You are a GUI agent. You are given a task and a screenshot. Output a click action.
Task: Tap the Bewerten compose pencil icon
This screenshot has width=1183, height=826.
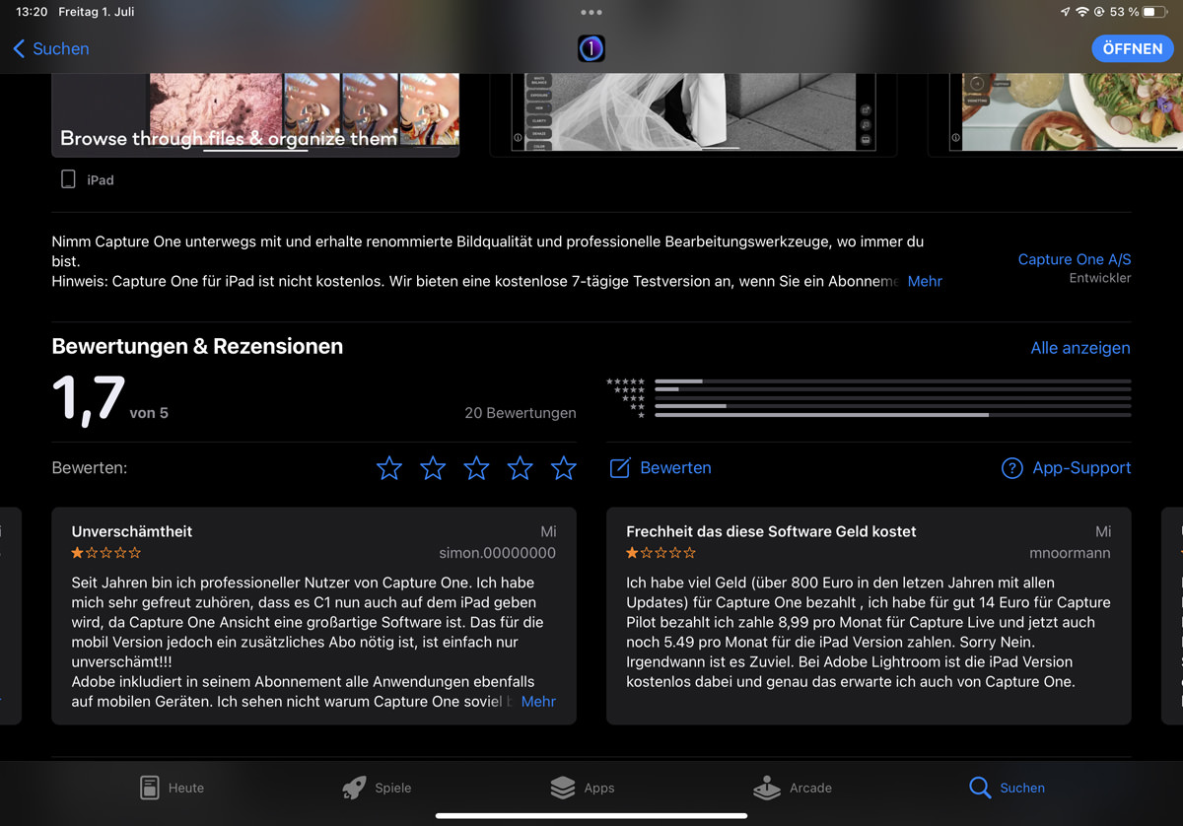620,467
